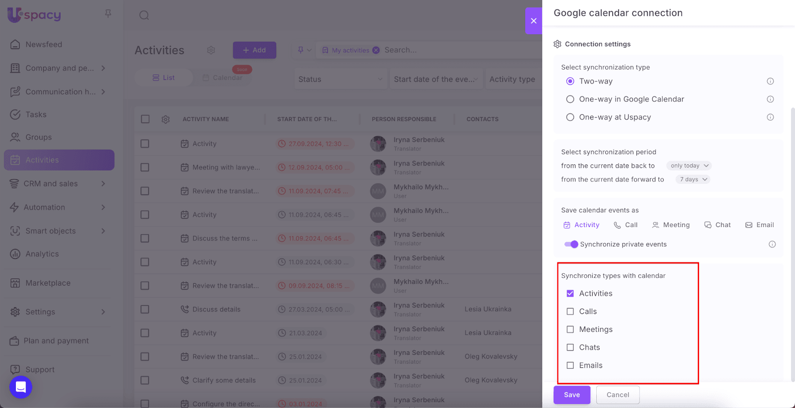The width and height of the screenshot is (795, 408).
Task: Check the Calls synchronization checkbox
Action: (570, 312)
